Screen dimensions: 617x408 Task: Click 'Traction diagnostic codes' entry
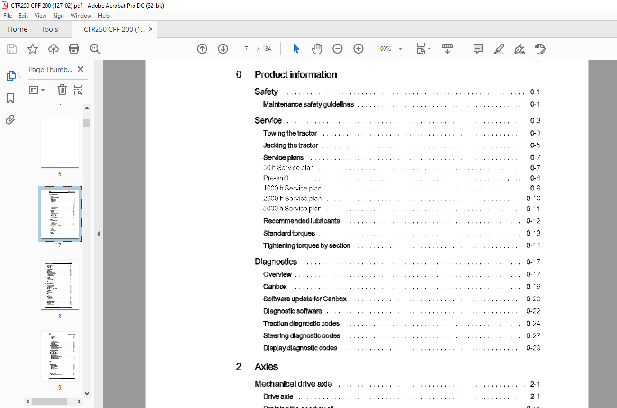301,324
